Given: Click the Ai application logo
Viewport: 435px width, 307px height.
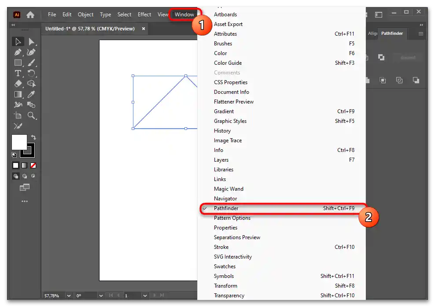Looking at the screenshot, I should tap(17, 15).
